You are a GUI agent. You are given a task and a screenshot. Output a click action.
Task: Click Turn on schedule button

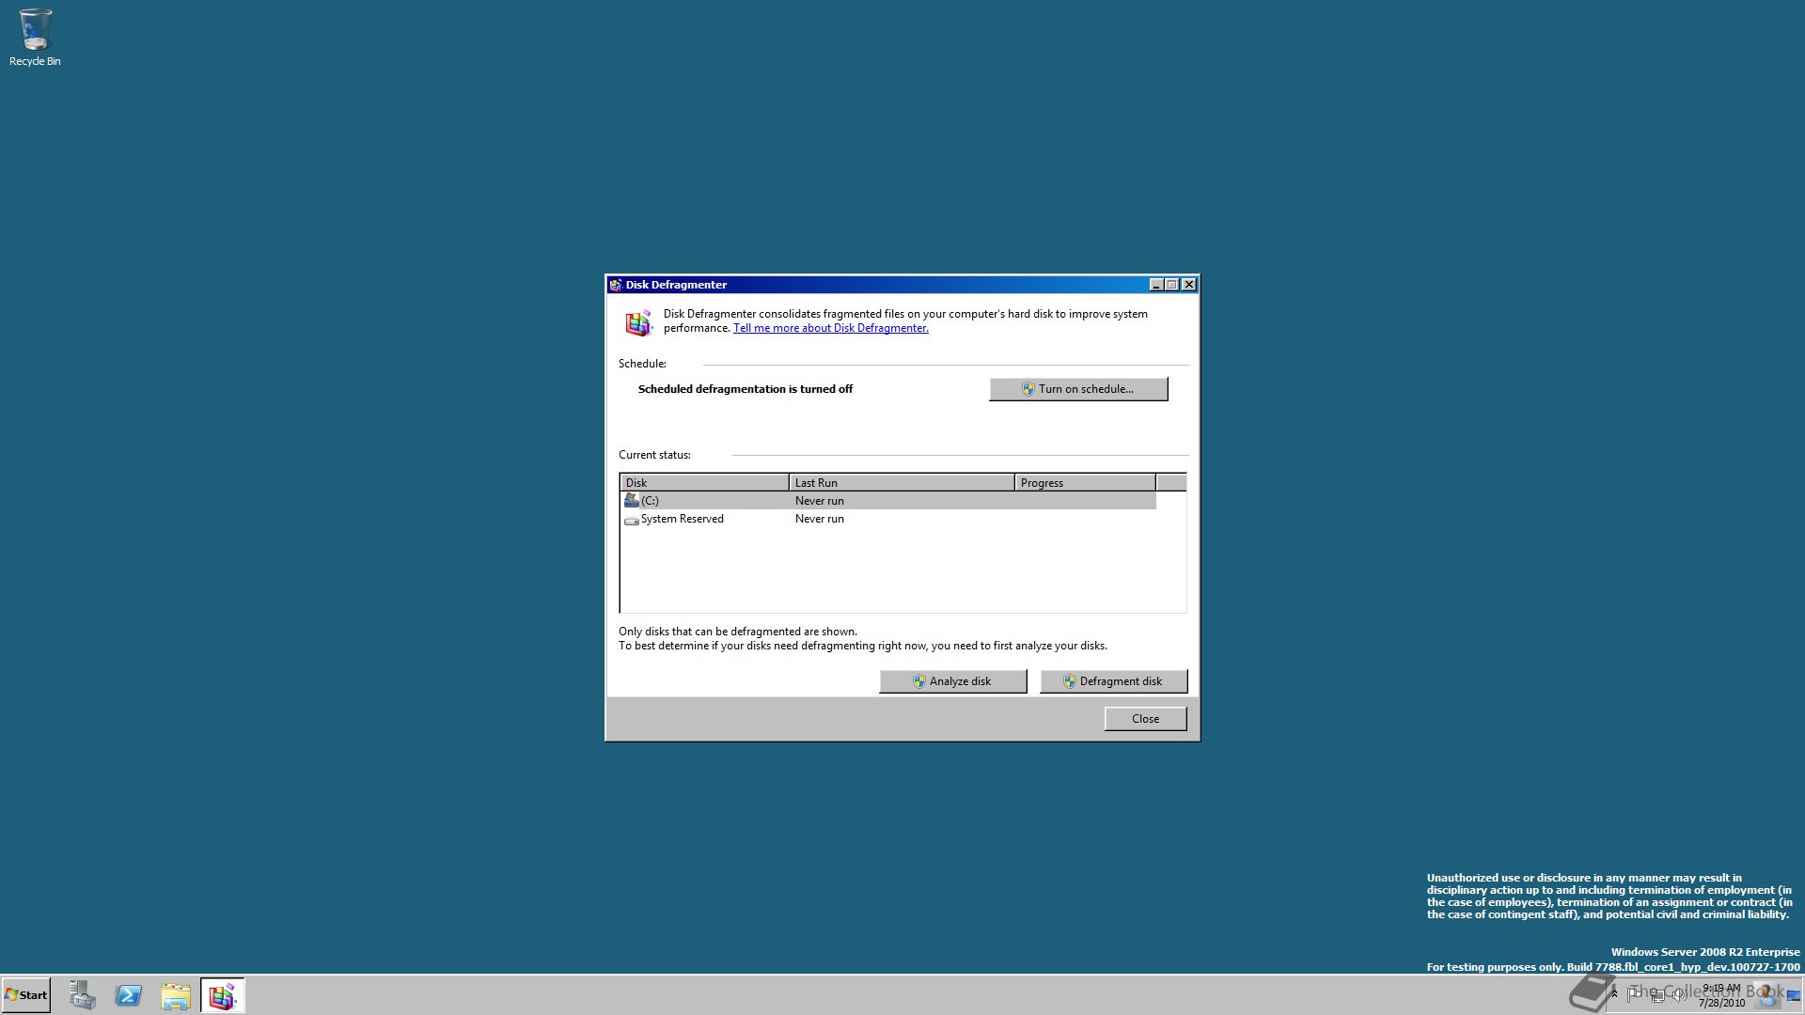point(1078,389)
